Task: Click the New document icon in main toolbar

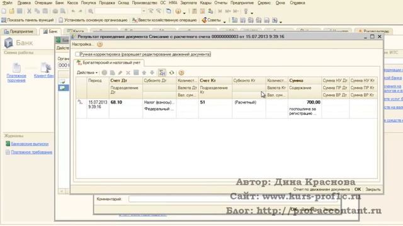Action: click(4, 11)
